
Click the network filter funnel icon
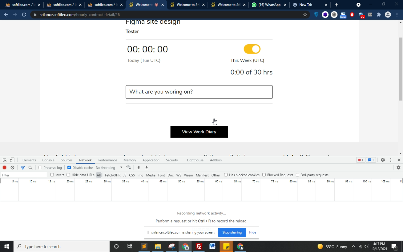click(x=23, y=168)
